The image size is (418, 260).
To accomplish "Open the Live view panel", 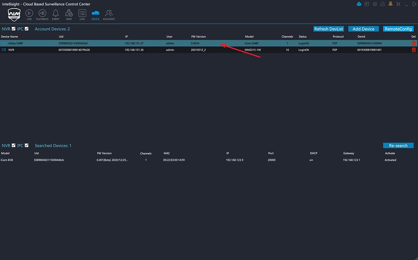I will click(29, 13).
